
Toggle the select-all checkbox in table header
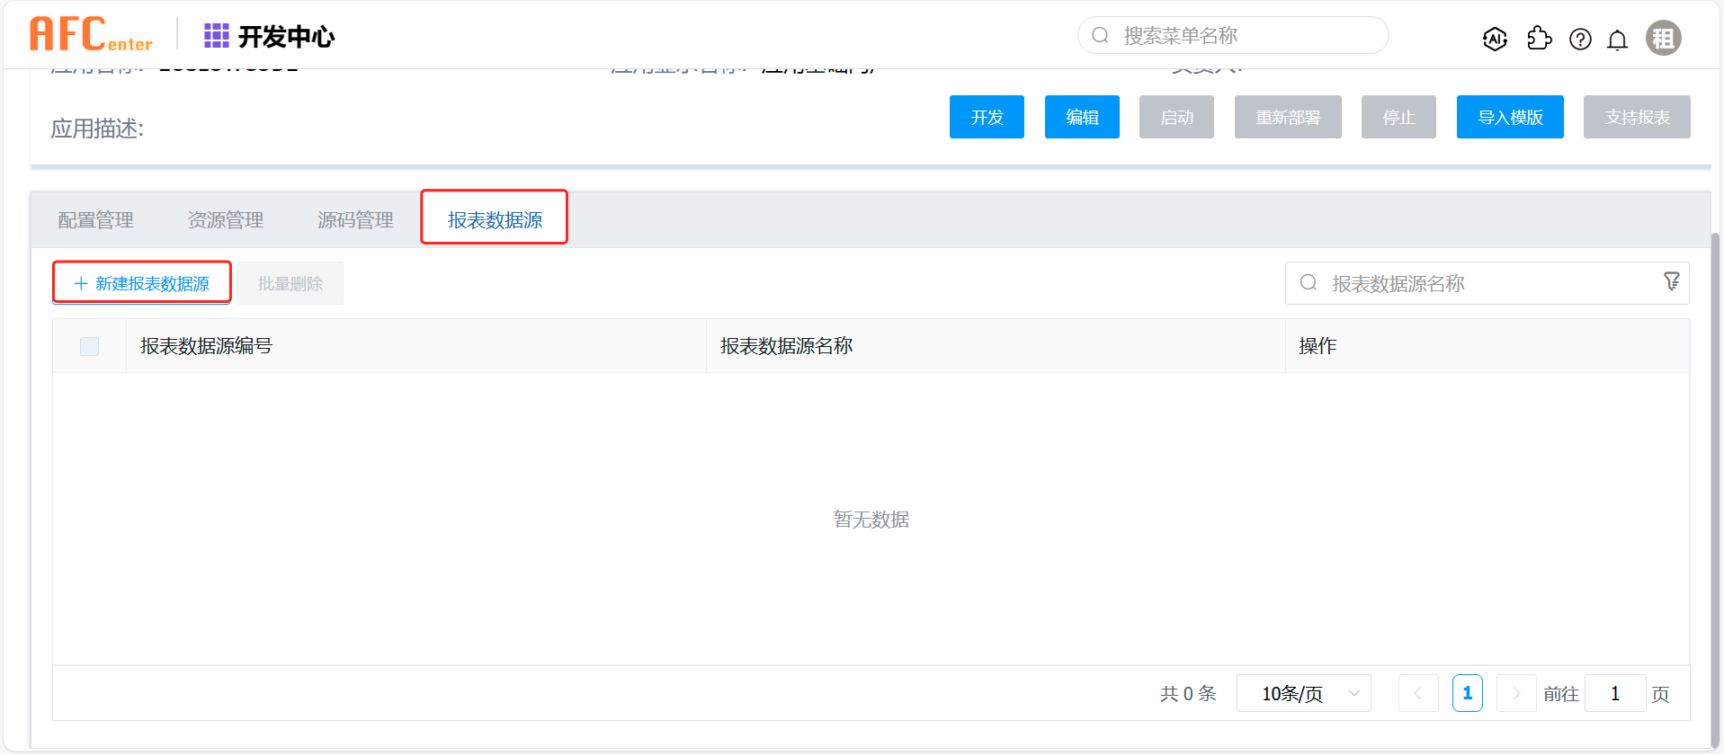tap(89, 346)
